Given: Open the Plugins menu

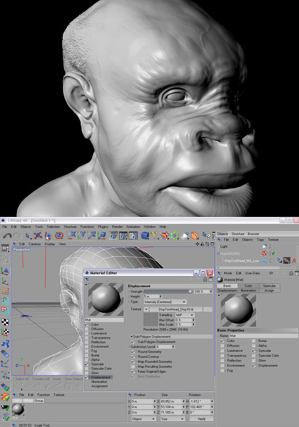Looking at the screenshot, I should click(x=104, y=227).
